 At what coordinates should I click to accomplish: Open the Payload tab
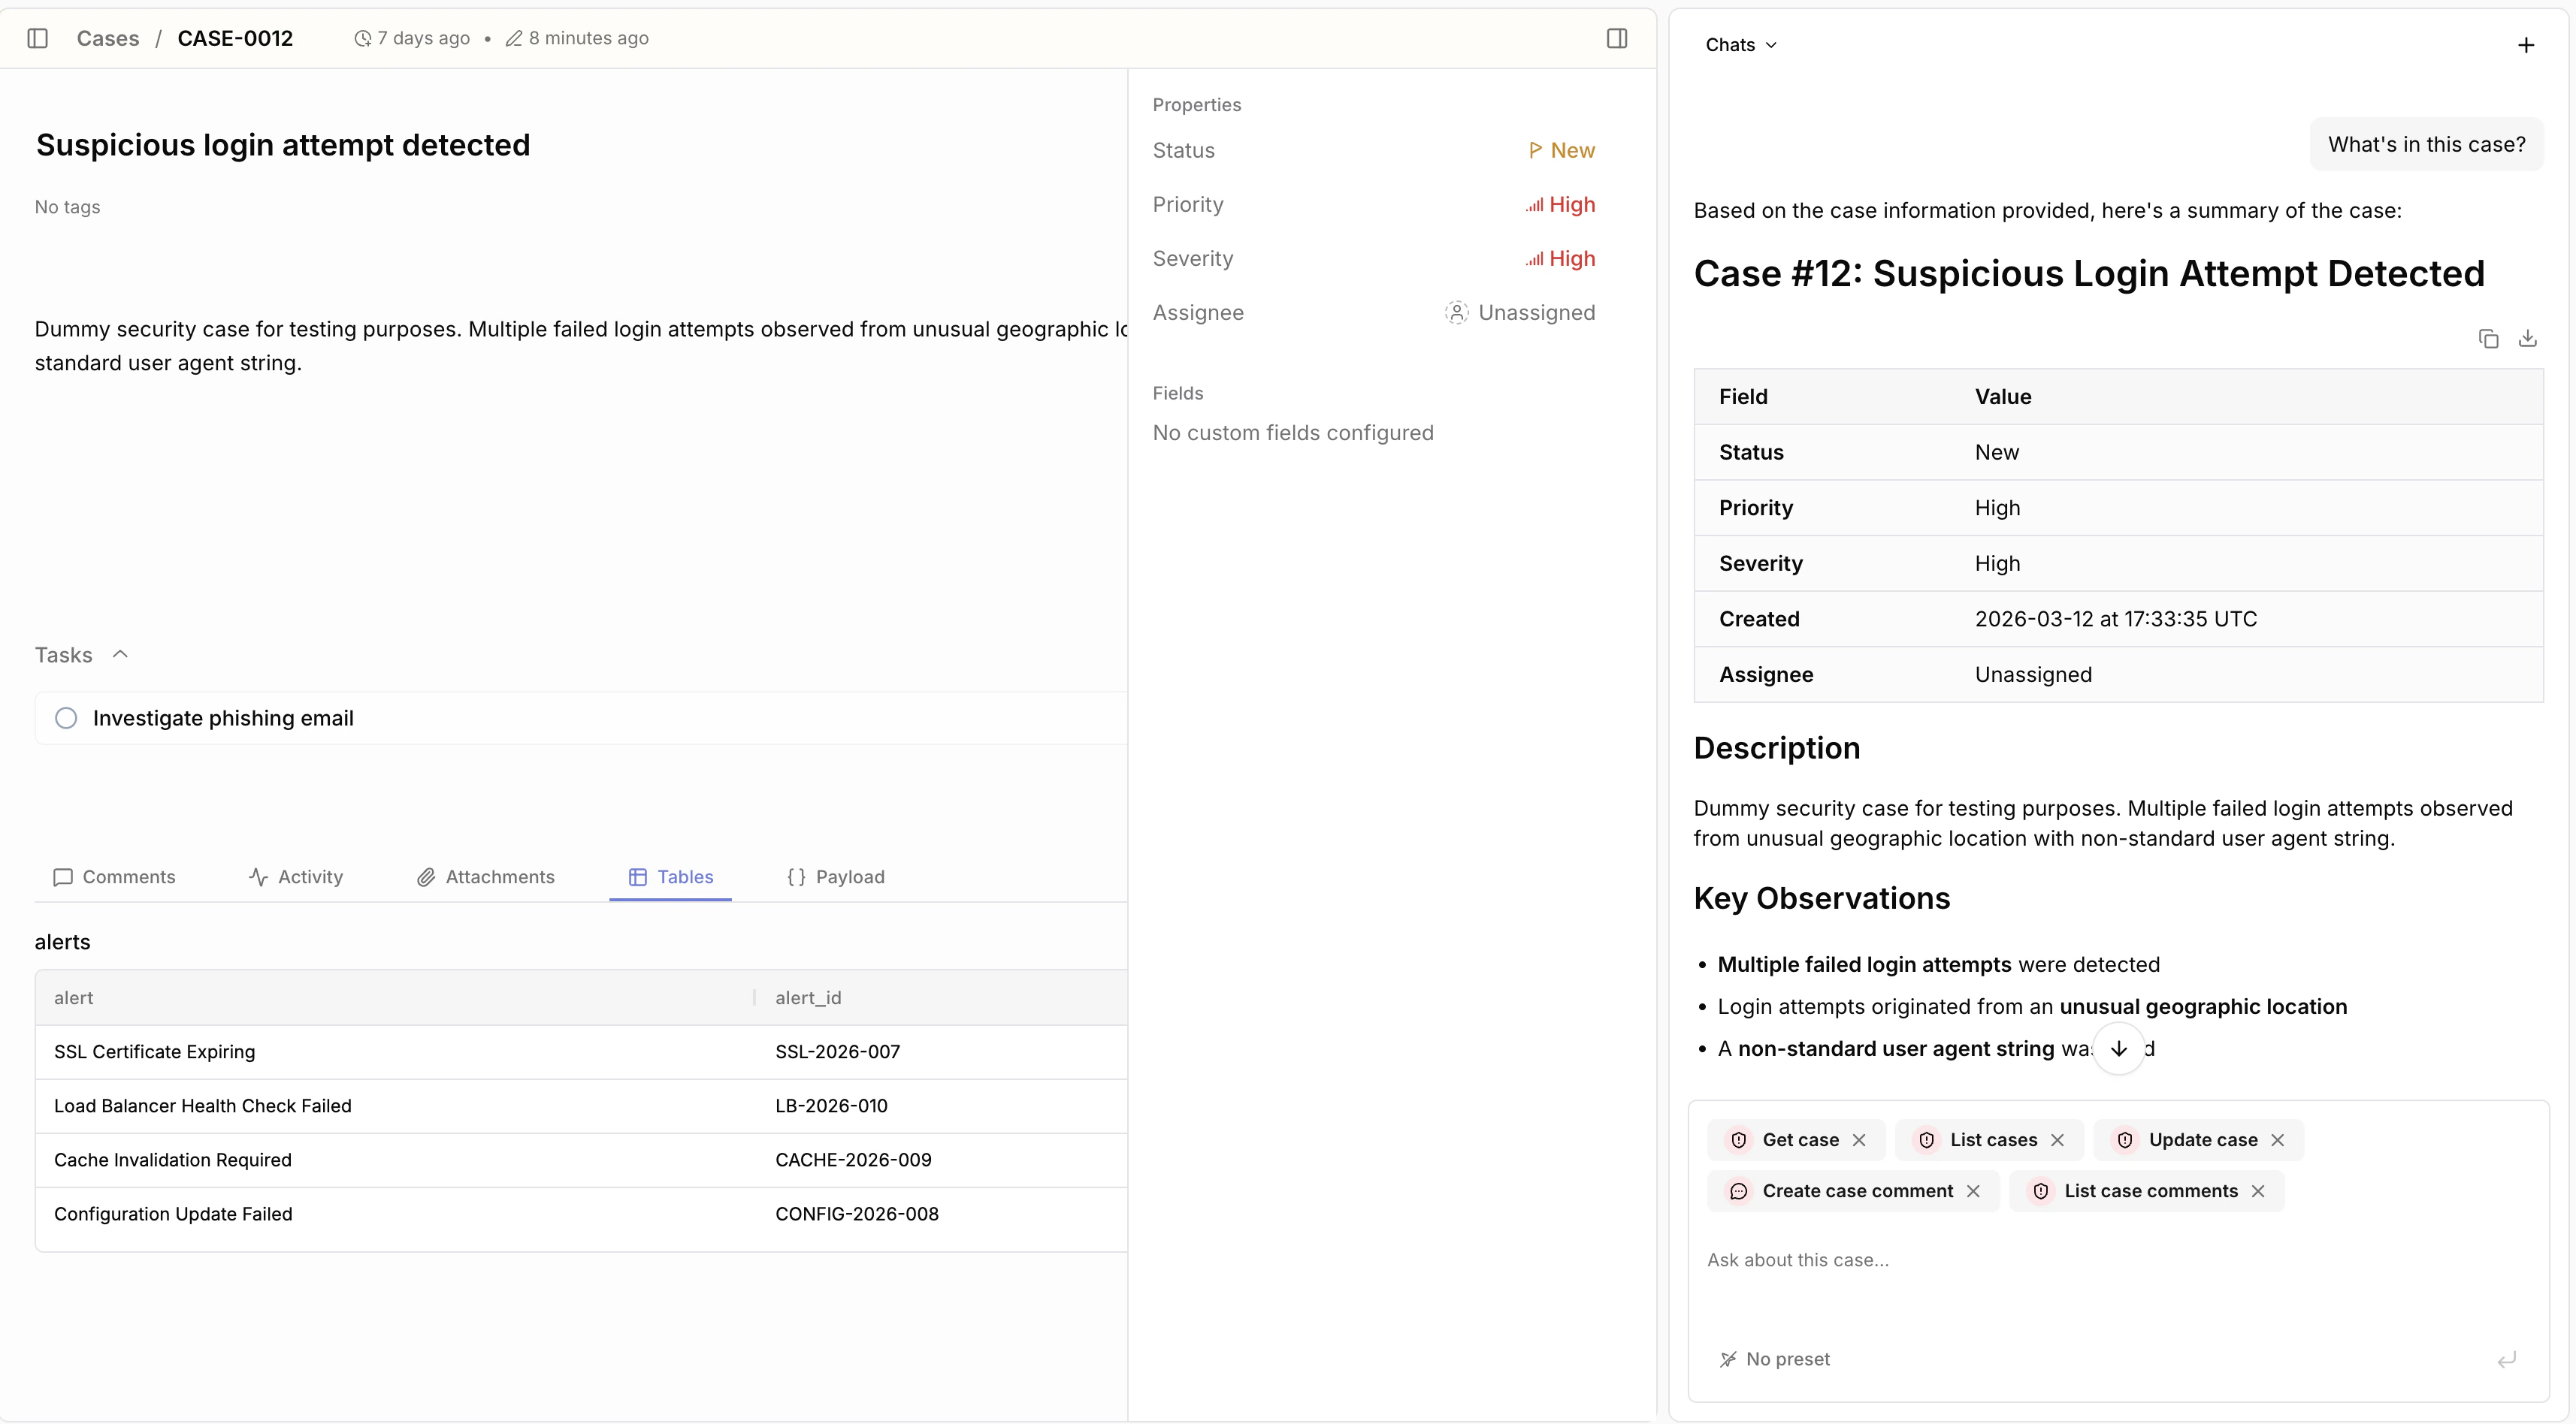coord(836,877)
